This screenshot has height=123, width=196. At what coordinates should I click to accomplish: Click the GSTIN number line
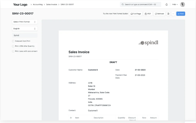99,105
